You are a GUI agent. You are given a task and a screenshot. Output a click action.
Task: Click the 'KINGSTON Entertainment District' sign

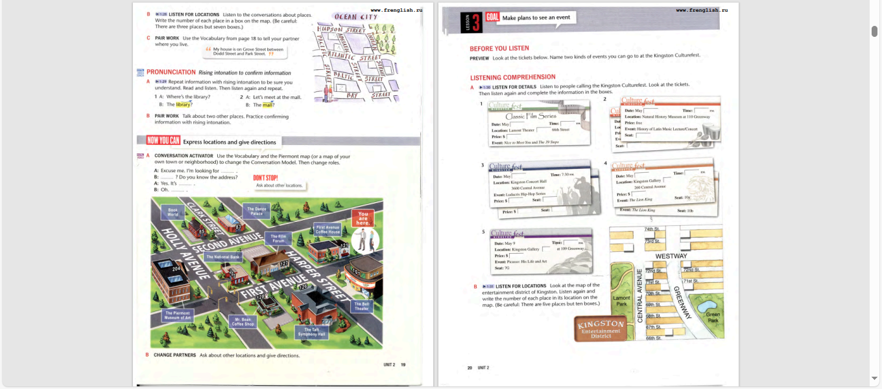pos(601,328)
